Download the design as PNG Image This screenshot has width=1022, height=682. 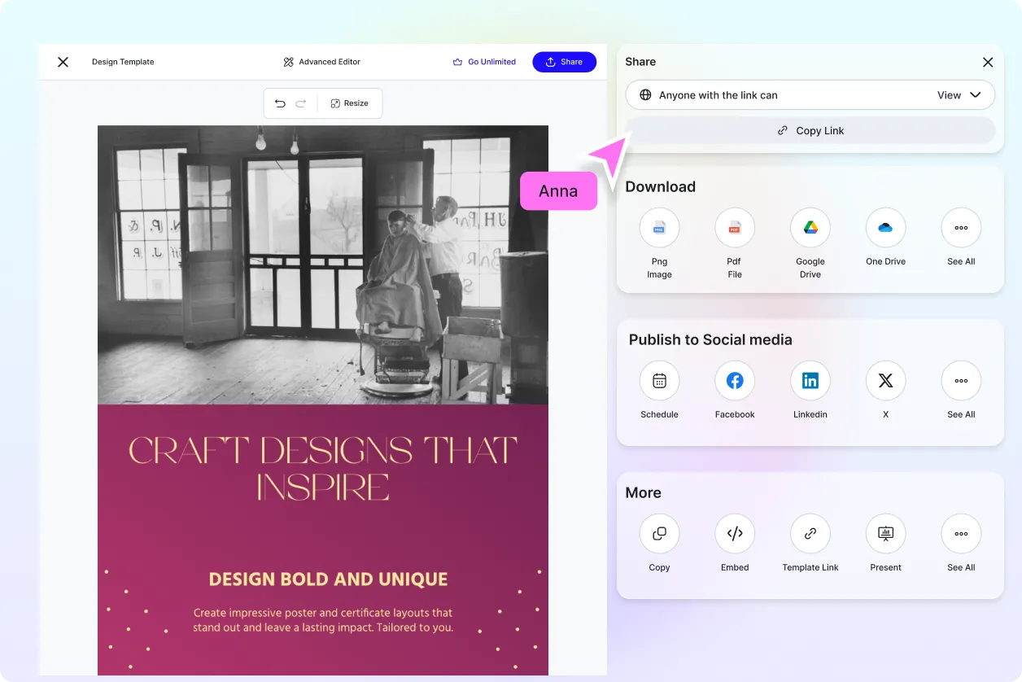tap(659, 228)
